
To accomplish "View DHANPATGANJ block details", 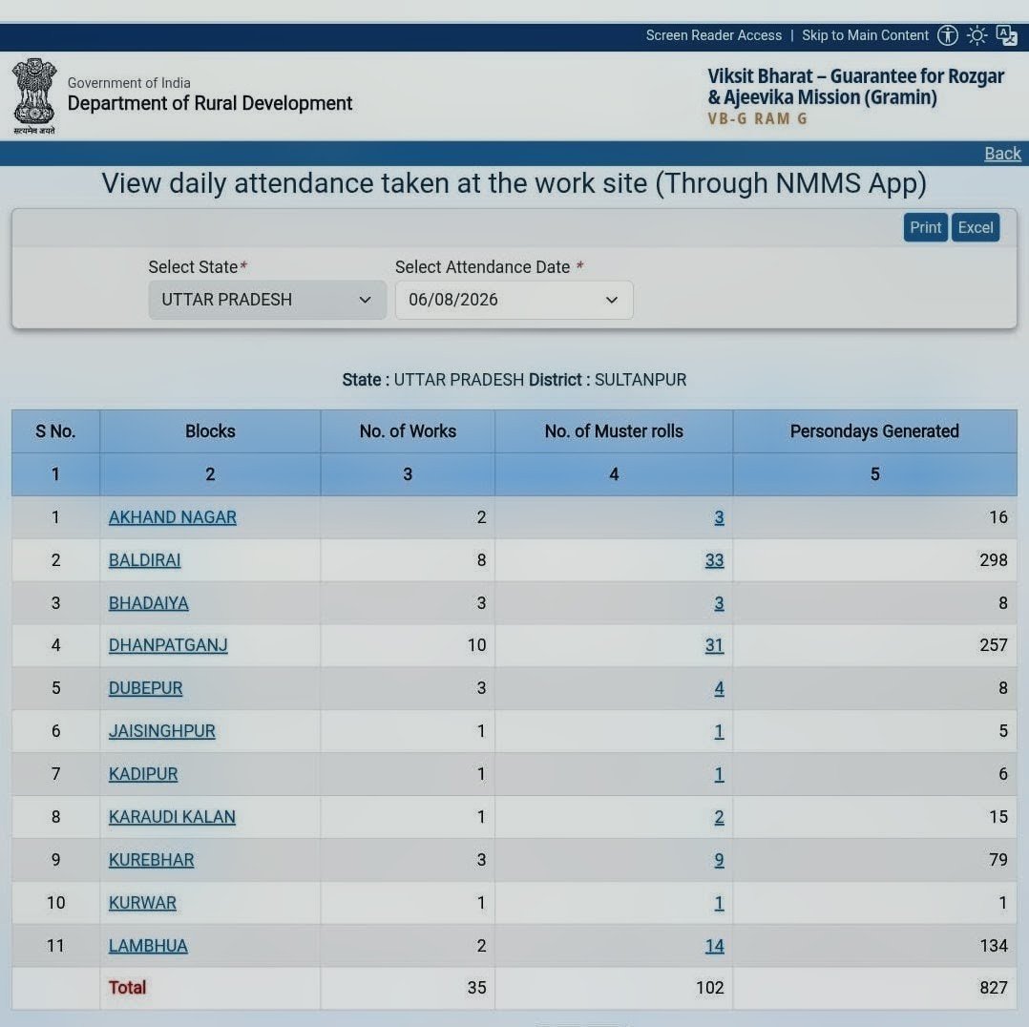I will click(x=168, y=645).
